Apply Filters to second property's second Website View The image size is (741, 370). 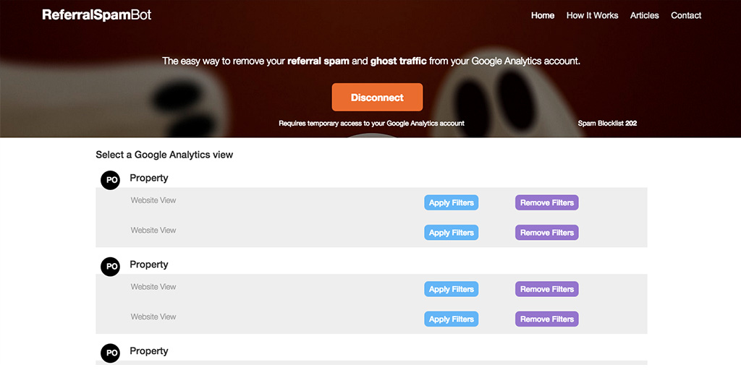pos(452,319)
